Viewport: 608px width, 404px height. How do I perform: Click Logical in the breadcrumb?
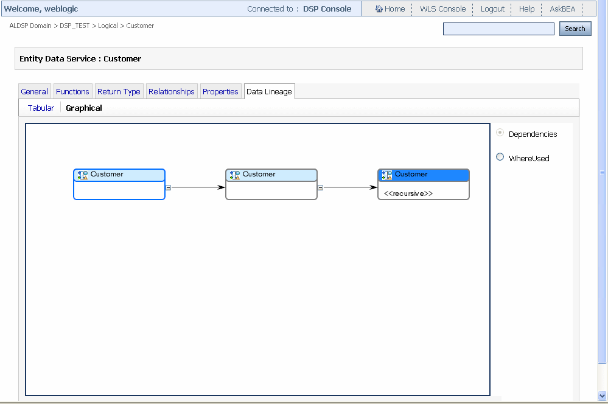point(108,26)
